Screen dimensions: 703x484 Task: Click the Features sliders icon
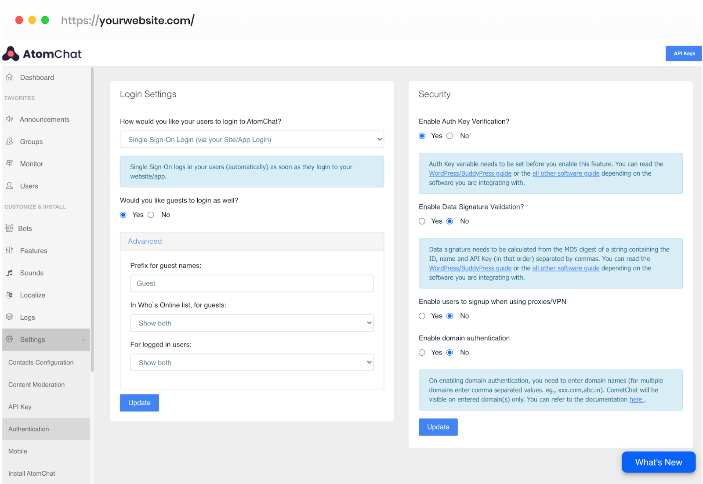click(9, 250)
